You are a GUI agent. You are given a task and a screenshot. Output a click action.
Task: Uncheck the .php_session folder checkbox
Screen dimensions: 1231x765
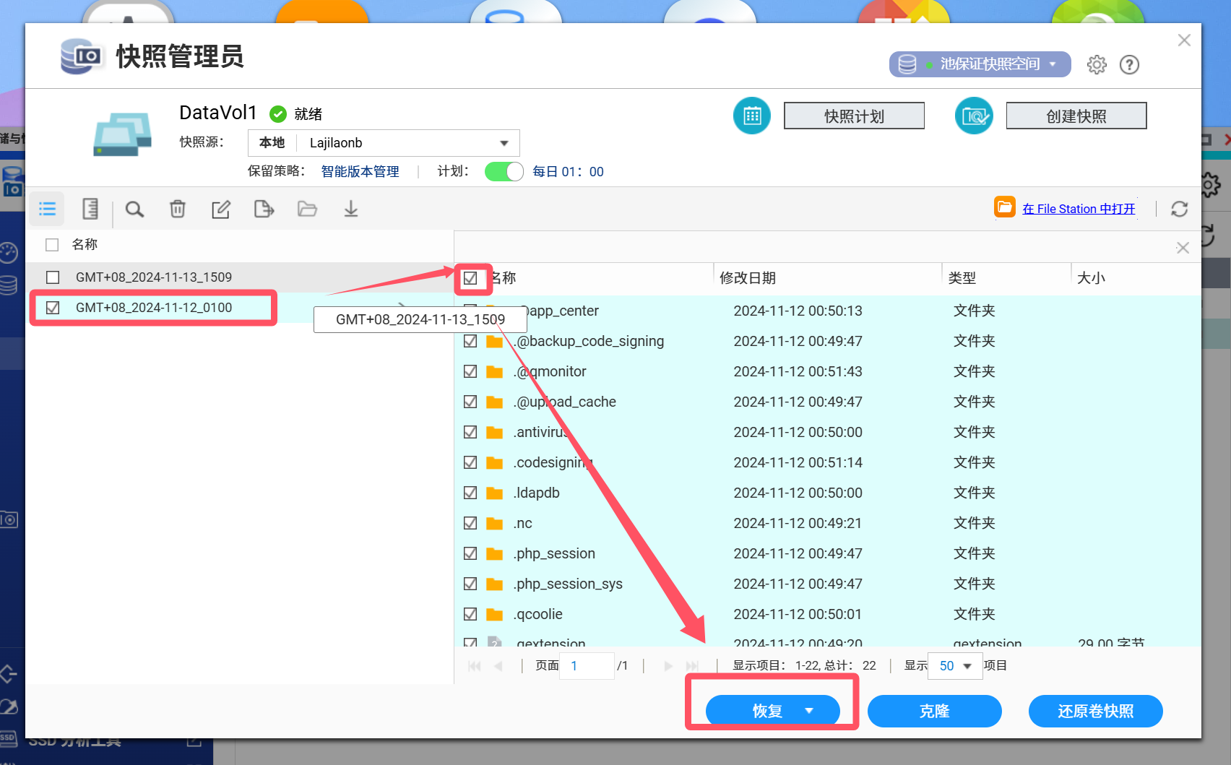coord(470,553)
